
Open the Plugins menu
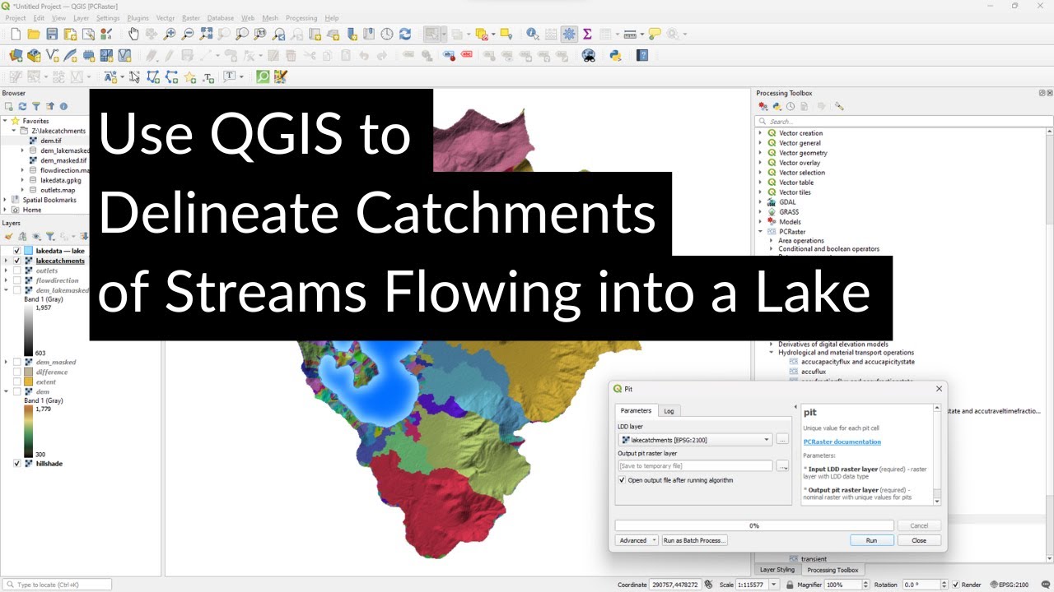138,17
